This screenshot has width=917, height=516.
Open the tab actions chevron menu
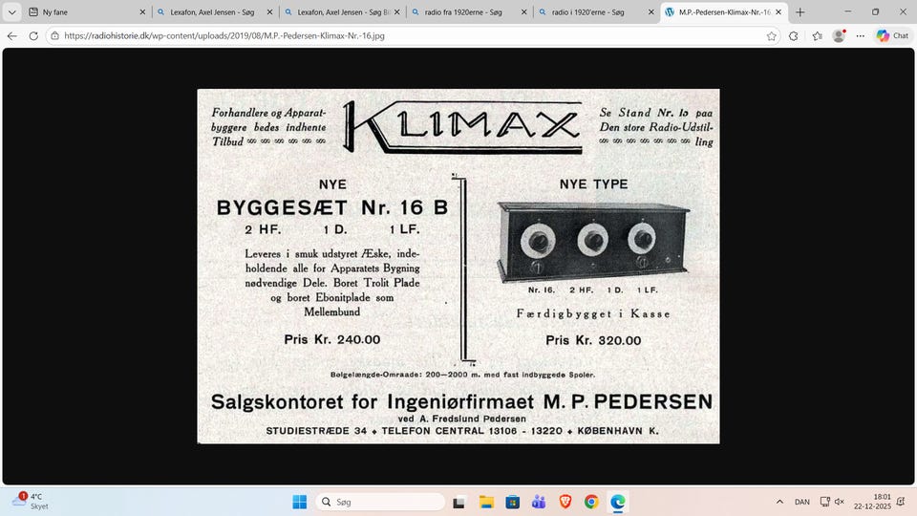(11, 11)
